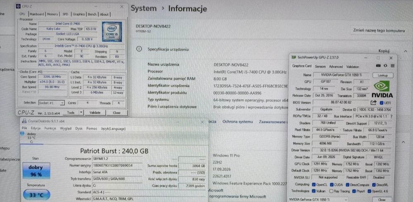Open GPU-Z Validation tab
413x202 pixels.
[x=352, y=67]
